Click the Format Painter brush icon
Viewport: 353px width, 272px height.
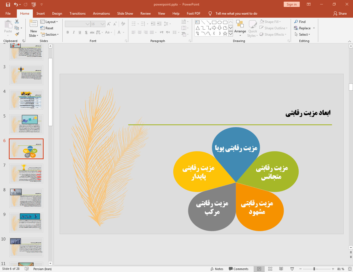click(x=17, y=34)
